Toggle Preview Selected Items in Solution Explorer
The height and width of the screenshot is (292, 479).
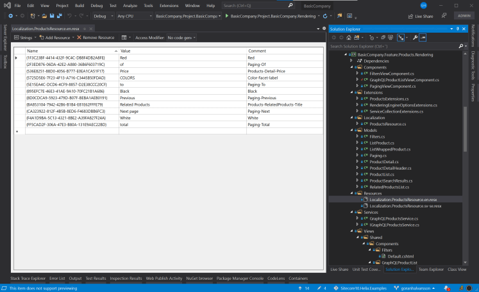[x=423, y=38]
